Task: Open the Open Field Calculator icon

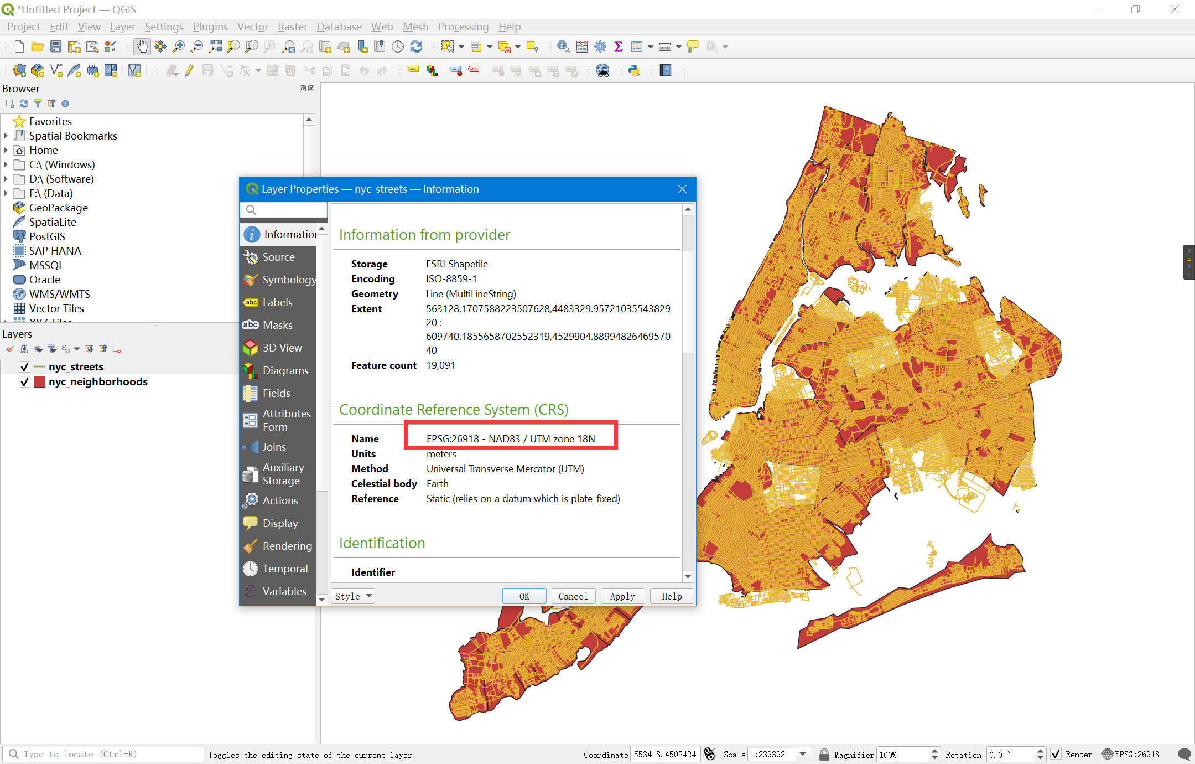Action: coord(582,47)
